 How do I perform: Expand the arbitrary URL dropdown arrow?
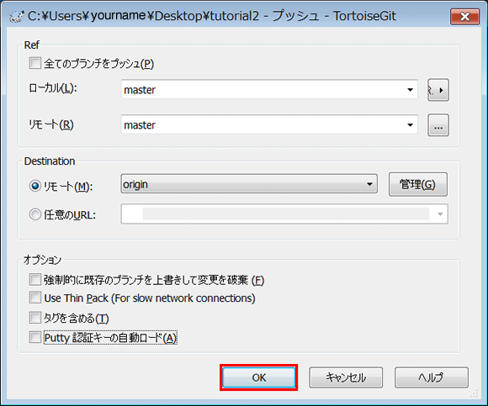click(x=440, y=214)
